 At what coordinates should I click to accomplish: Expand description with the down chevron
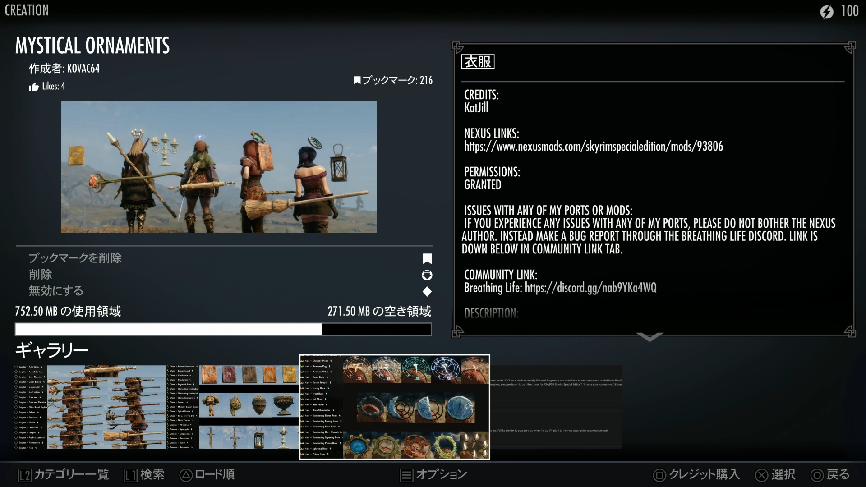(649, 337)
